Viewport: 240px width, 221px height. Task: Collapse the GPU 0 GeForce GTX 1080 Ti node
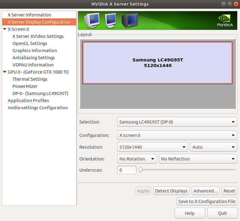5,72
